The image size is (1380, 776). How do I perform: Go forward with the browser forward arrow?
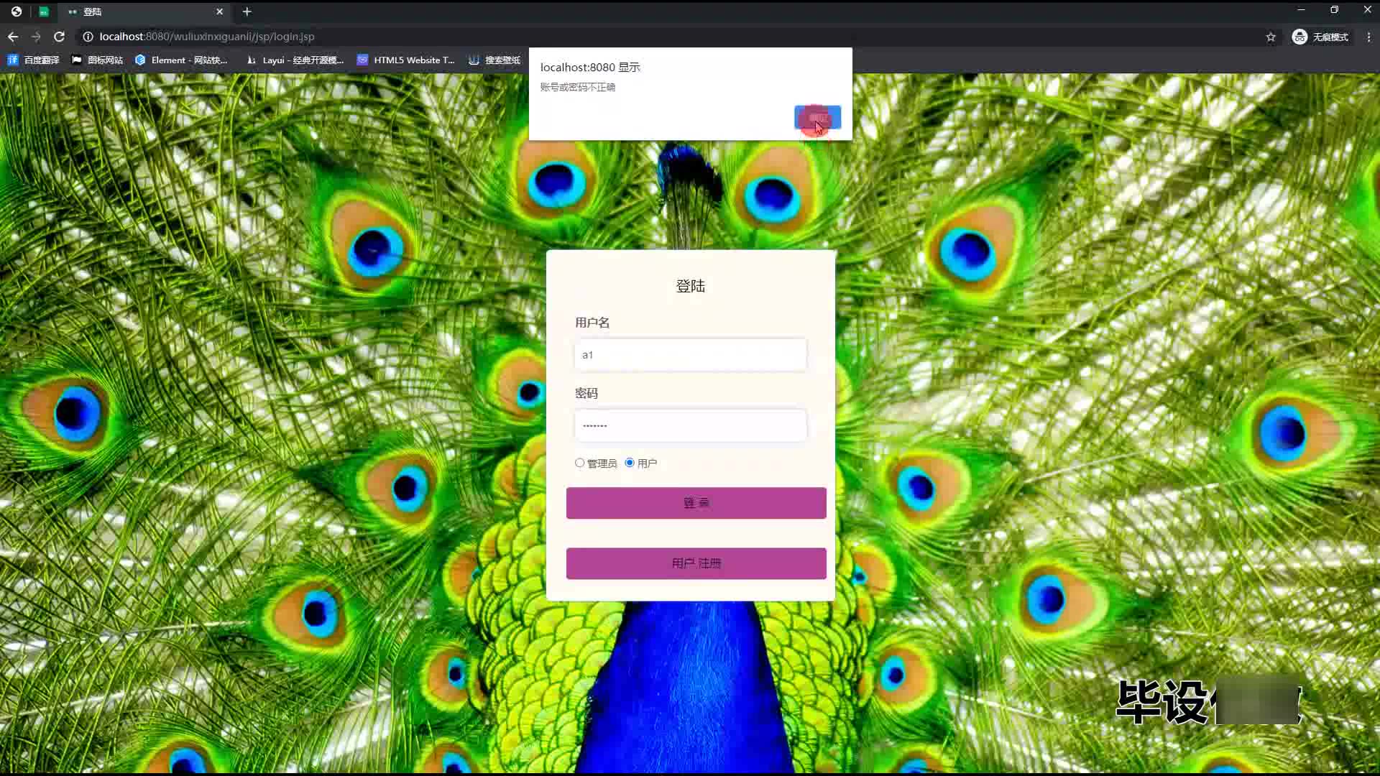tap(36, 37)
